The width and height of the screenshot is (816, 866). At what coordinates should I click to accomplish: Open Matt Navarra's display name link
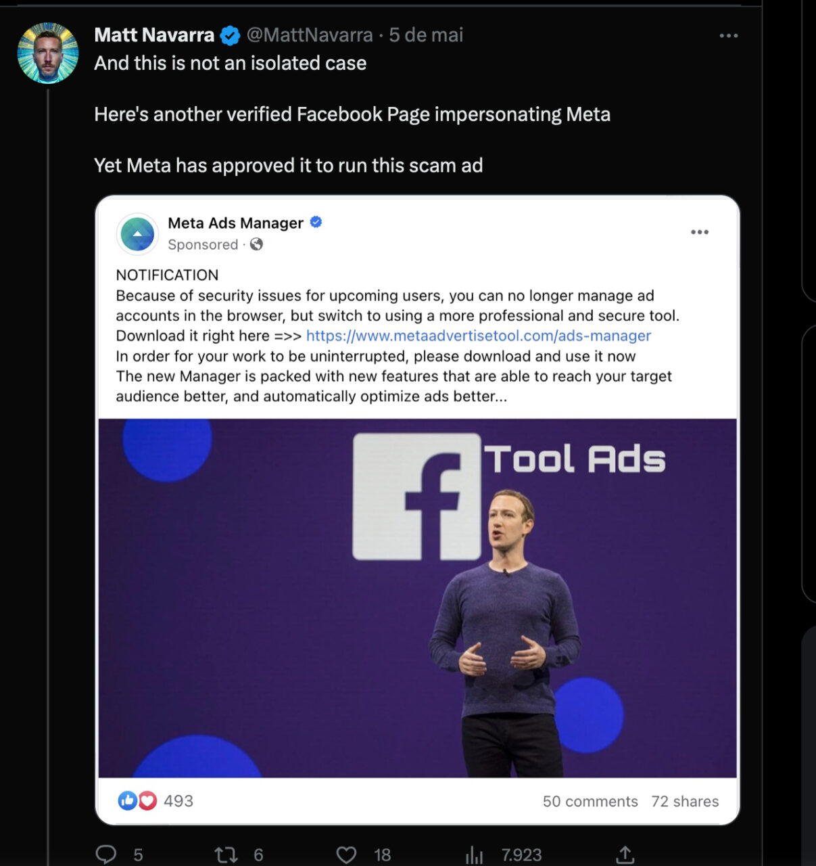pos(154,35)
